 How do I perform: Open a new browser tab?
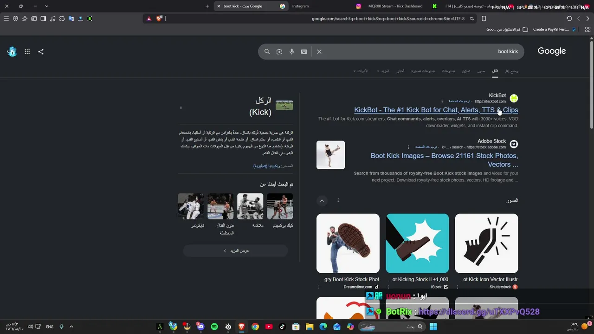pyautogui.click(x=207, y=6)
